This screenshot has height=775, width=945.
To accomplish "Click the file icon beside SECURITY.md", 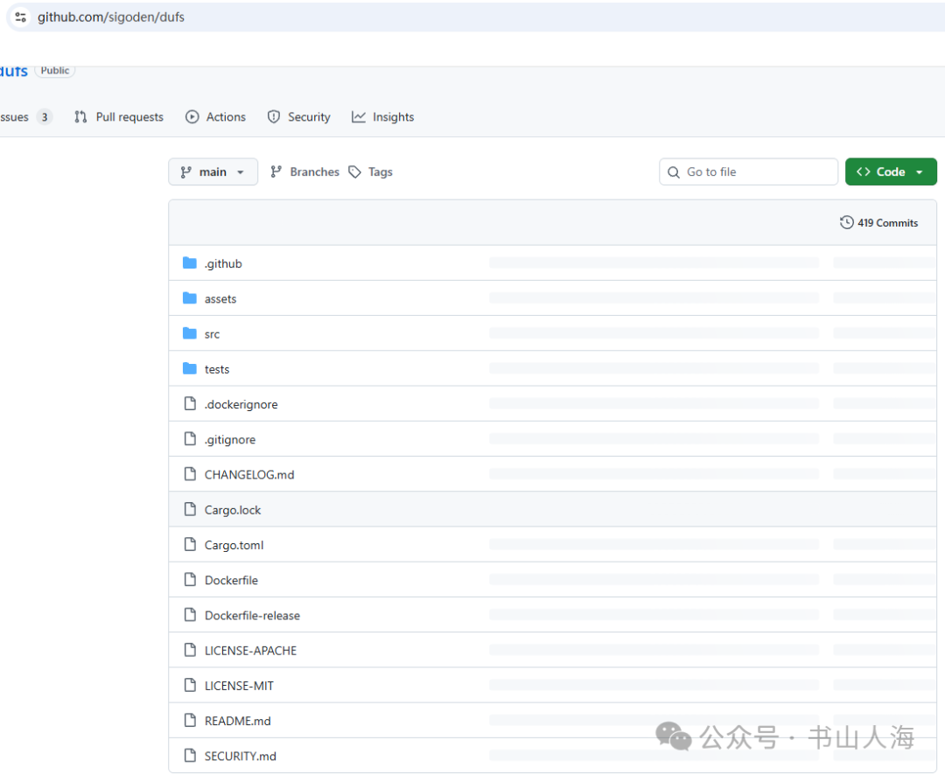I will click(190, 756).
